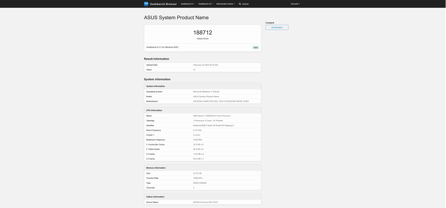This screenshot has height=208, width=446.
Task: Click the Vulkan Information table header
Action: click(x=155, y=197)
